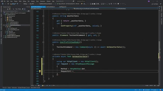Open the Web Publish Activity tab

pyautogui.click(x=35, y=87)
